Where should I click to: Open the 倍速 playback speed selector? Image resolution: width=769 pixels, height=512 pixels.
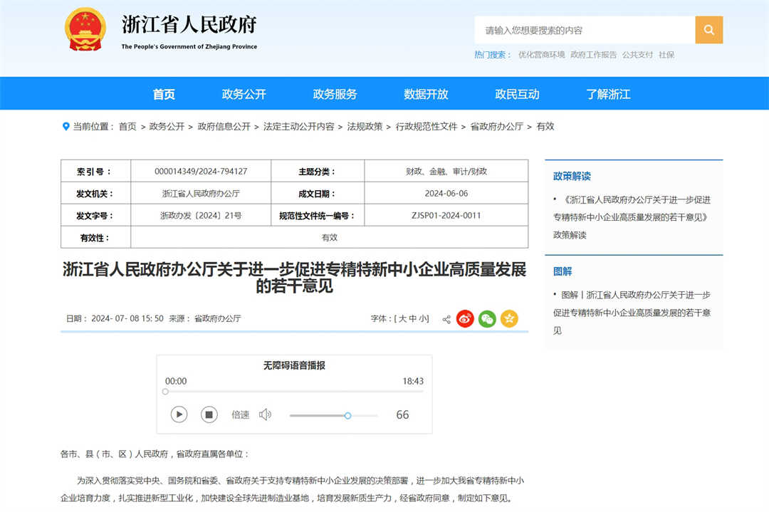point(241,414)
